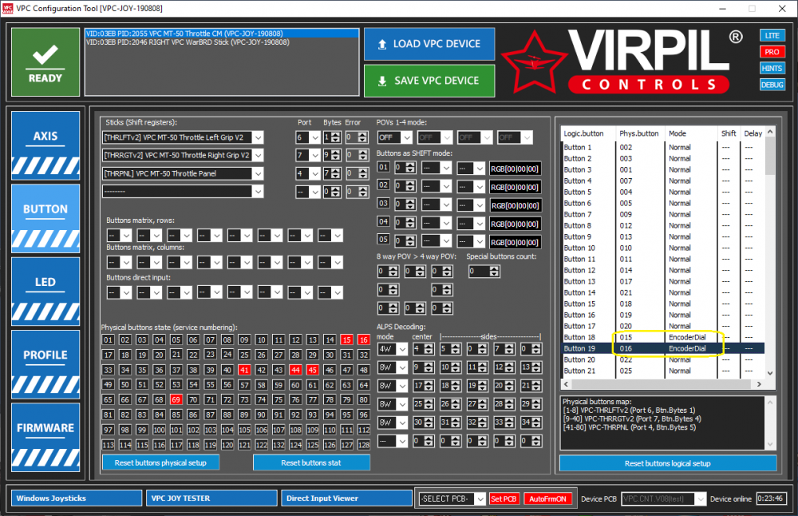The image size is (798, 516).
Task: Toggle the LITE mode button
Action: [772, 36]
